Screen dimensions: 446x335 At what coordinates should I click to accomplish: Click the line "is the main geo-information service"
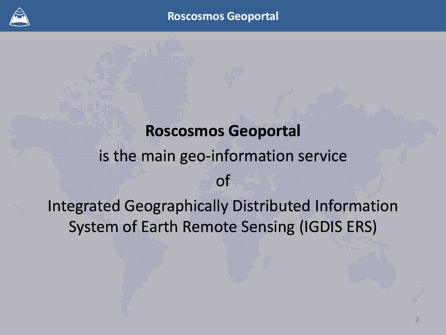[x=223, y=156]
